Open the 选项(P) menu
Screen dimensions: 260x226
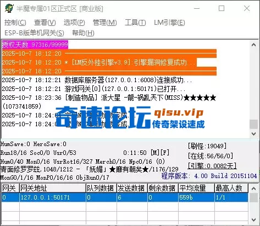pyautogui.click(x=74, y=23)
